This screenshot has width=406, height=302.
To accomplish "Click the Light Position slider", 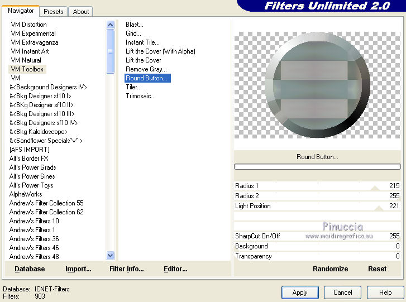I will (x=317, y=206).
